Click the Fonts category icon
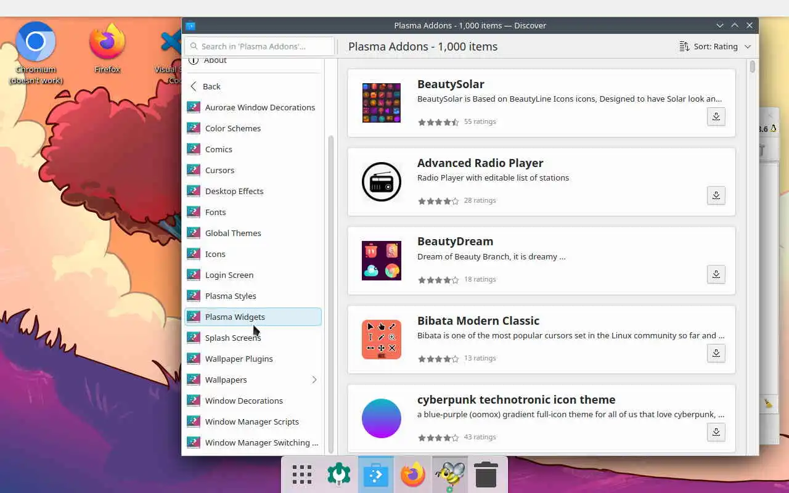 coord(194,212)
